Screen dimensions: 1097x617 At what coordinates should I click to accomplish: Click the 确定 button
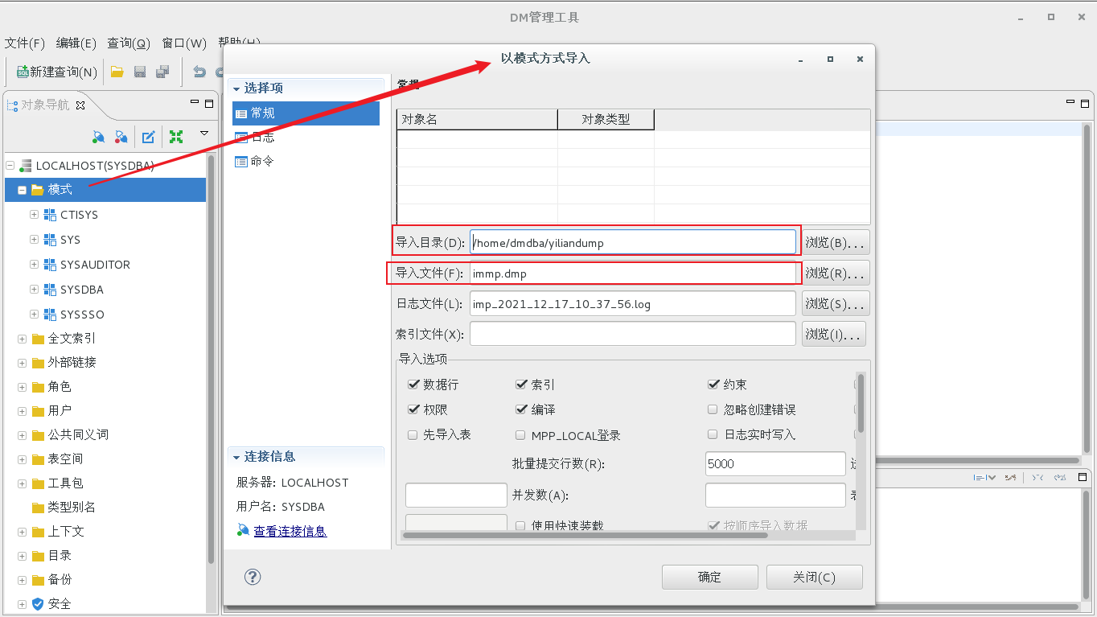710,578
